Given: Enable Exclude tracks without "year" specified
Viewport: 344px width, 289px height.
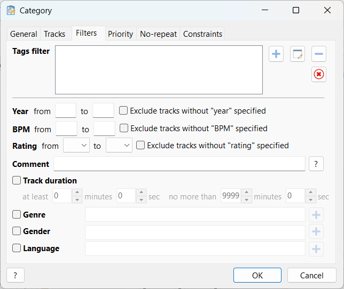Looking at the screenshot, I should click(123, 110).
